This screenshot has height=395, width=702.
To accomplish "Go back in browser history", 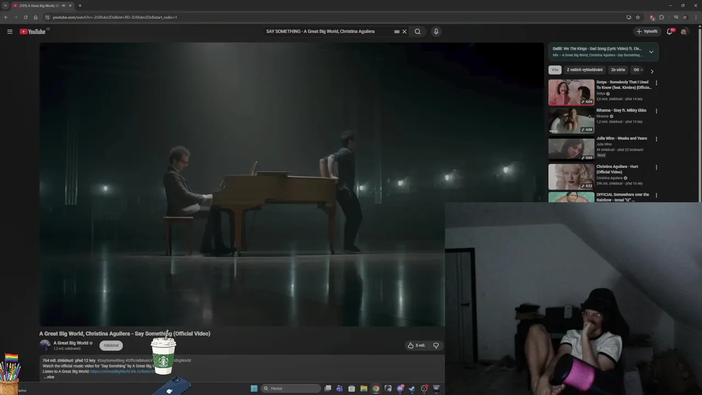I will coord(6,17).
